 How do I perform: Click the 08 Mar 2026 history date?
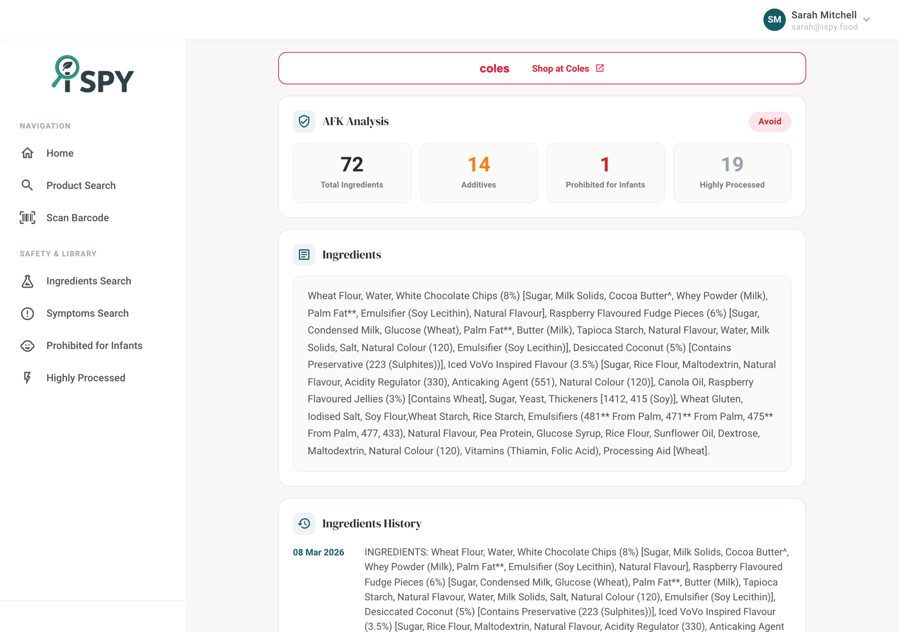[319, 552]
